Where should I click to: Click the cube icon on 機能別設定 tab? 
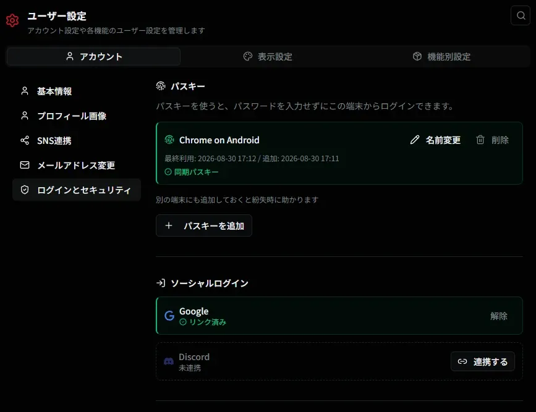417,56
